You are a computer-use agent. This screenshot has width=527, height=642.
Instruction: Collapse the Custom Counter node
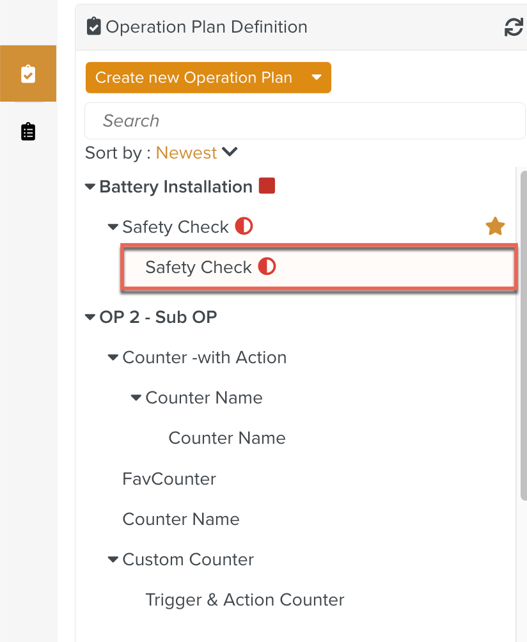coord(113,560)
